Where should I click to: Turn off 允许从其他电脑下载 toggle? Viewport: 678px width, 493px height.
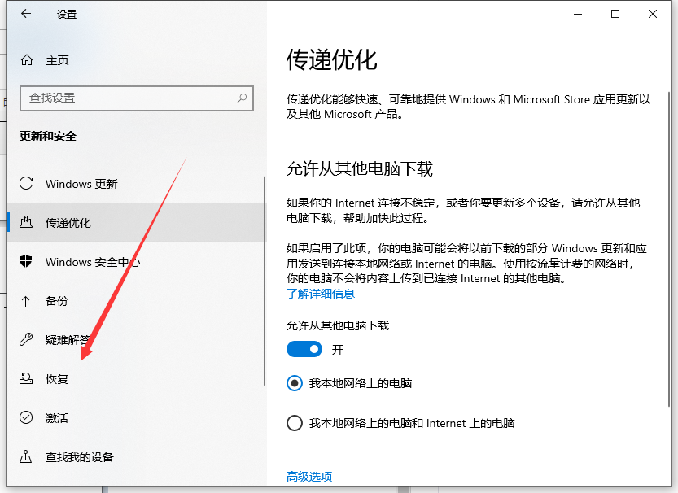click(304, 349)
